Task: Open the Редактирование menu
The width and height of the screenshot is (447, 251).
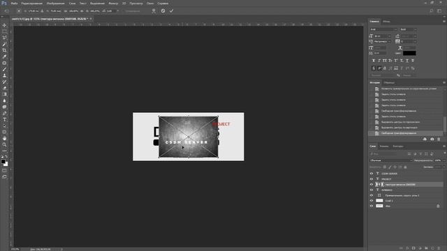Action: coord(32,3)
